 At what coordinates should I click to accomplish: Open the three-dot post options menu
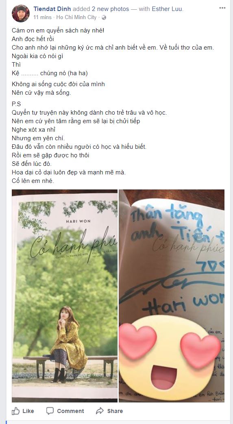[222, 8]
